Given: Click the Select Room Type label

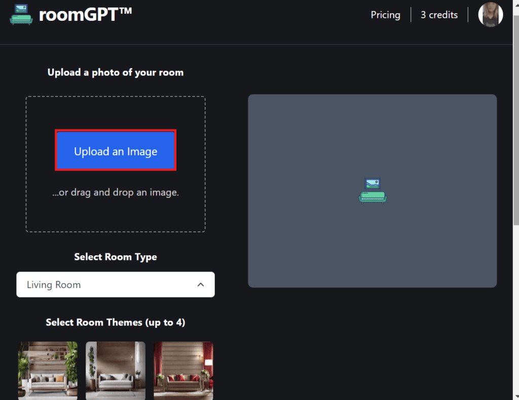Looking at the screenshot, I should 116,257.
